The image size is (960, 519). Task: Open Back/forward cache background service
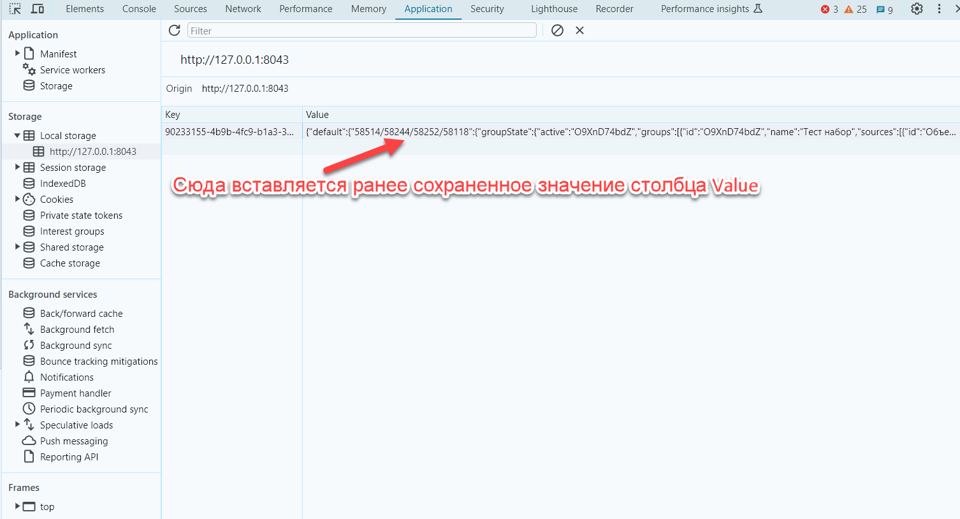tap(81, 314)
